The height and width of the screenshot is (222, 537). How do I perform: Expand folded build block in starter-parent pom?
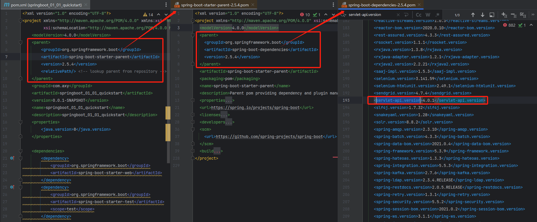pyautogui.click(x=193, y=151)
